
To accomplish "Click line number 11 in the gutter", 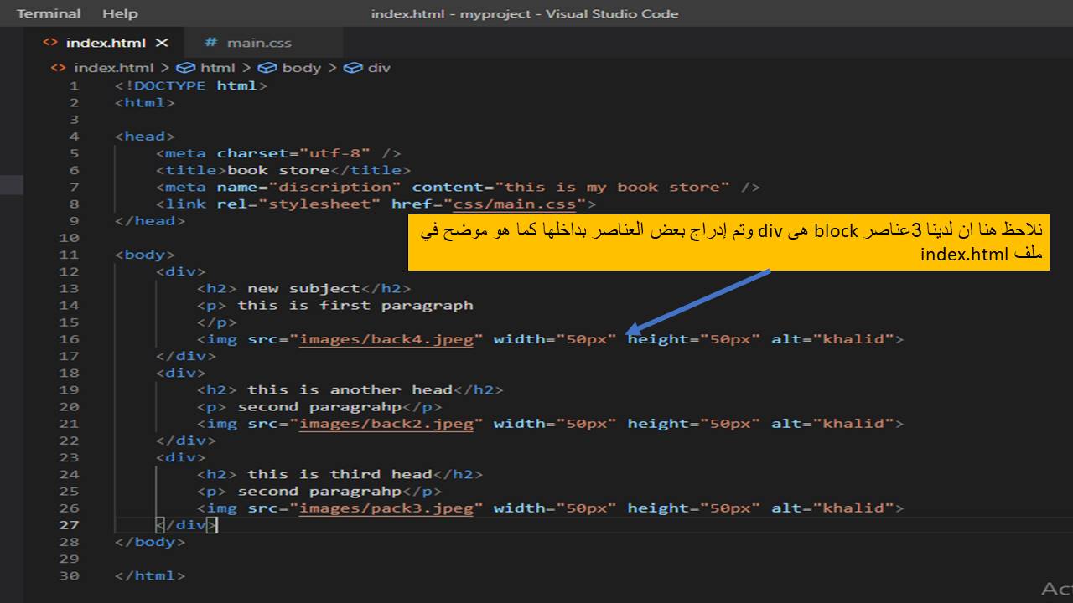I will click(69, 255).
